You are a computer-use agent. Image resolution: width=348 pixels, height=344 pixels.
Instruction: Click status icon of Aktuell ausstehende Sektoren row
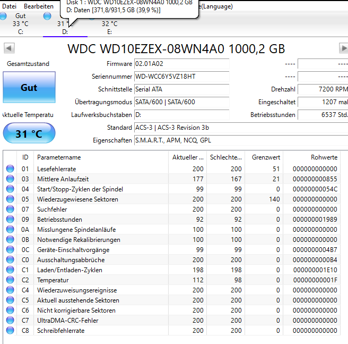coord(10,300)
